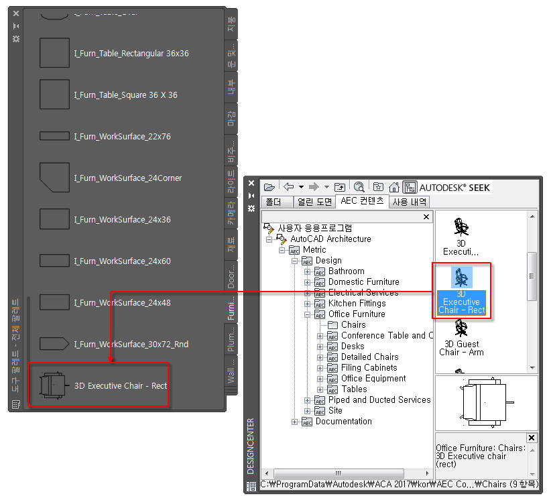Select Piped and Ducted Services item
This screenshot has width=549, height=496.
click(x=379, y=399)
